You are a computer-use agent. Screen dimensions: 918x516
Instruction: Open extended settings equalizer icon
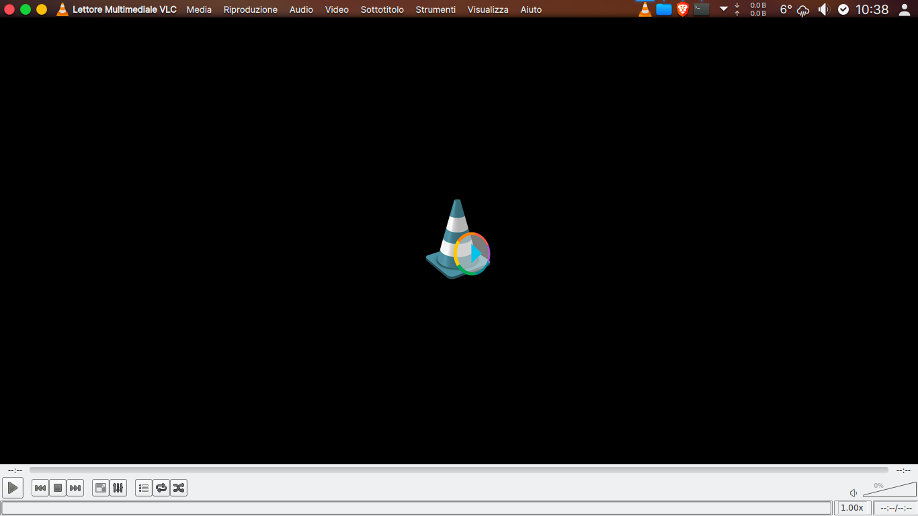click(118, 488)
